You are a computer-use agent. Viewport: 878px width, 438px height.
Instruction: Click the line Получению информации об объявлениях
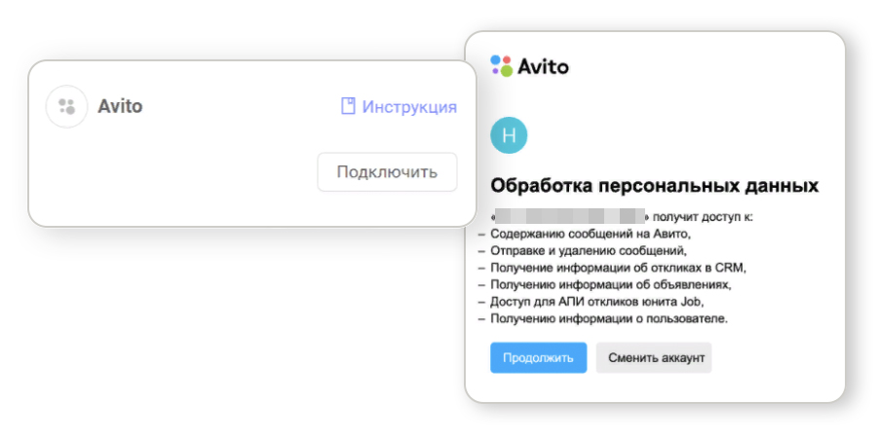pos(611,285)
